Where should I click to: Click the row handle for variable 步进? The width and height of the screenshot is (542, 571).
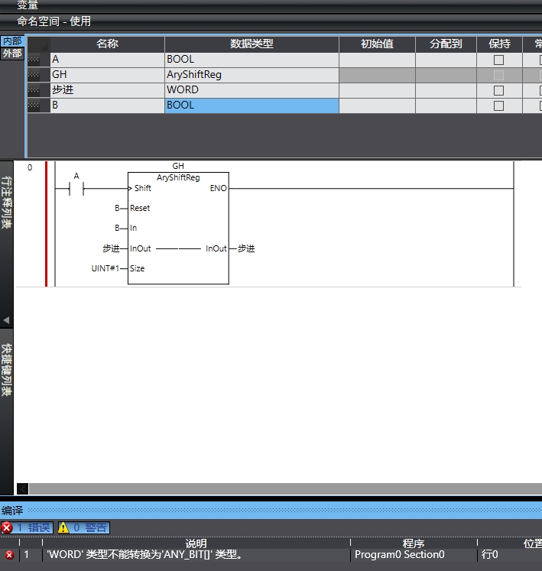(34, 90)
